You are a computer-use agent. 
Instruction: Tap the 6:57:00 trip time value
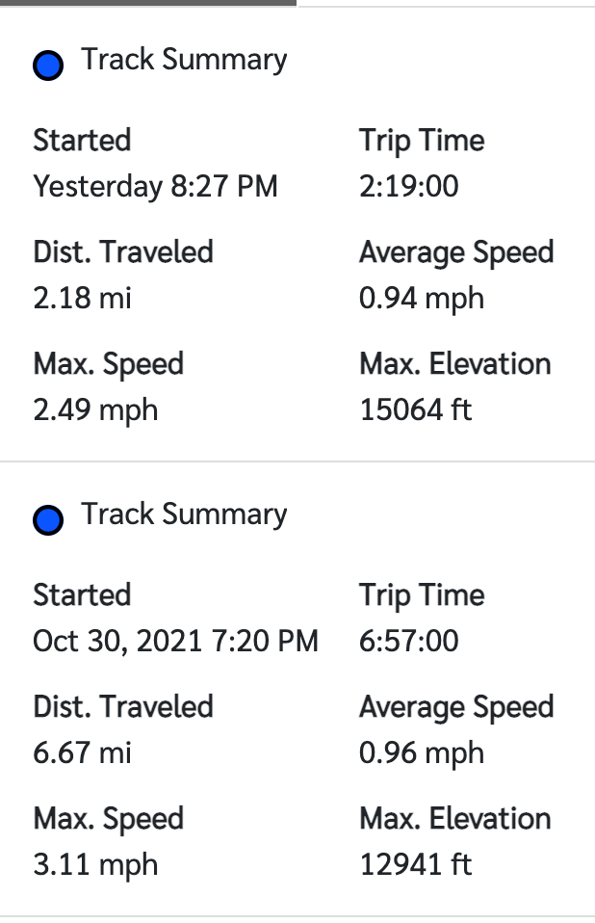(x=408, y=641)
